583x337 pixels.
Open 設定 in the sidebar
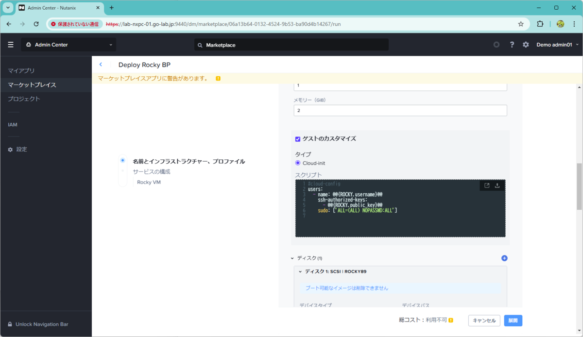coord(21,150)
